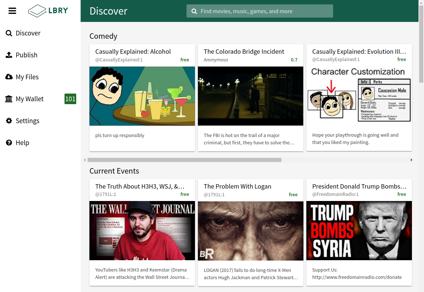424x292 pixels.
Task: Open My Wallet section
Action: 29,99
